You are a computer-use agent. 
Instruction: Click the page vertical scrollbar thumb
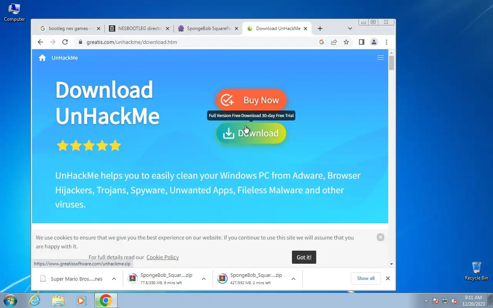coord(391,63)
